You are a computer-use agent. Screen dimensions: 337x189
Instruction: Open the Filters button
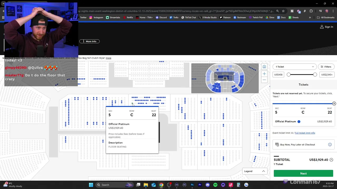pos(326,67)
